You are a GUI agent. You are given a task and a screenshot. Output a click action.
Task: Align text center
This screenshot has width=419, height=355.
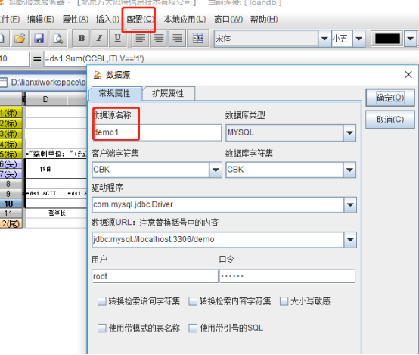pos(159,39)
